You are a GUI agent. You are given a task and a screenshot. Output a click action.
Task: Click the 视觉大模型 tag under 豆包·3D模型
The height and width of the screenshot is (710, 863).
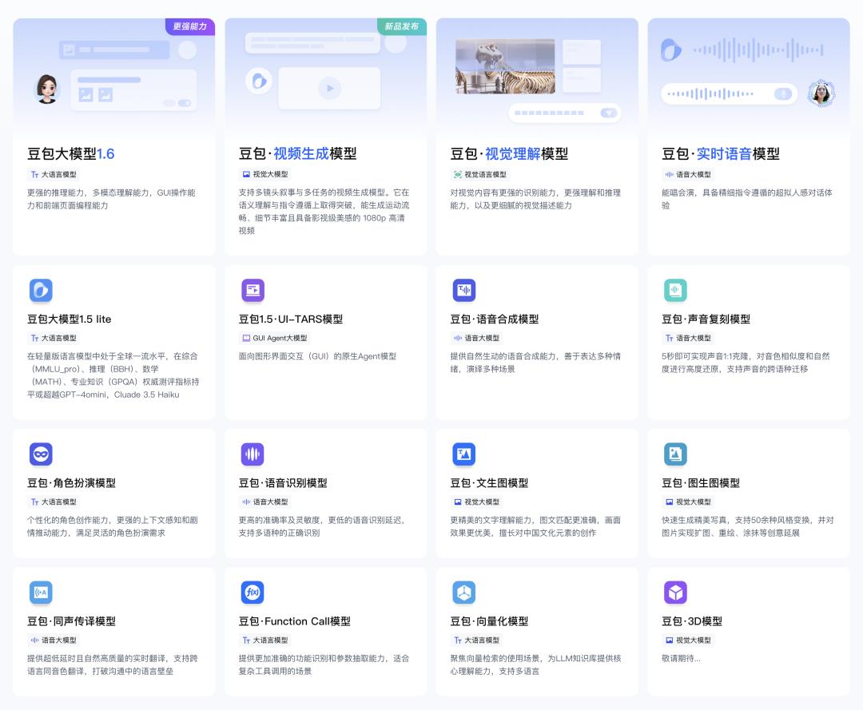coord(687,641)
